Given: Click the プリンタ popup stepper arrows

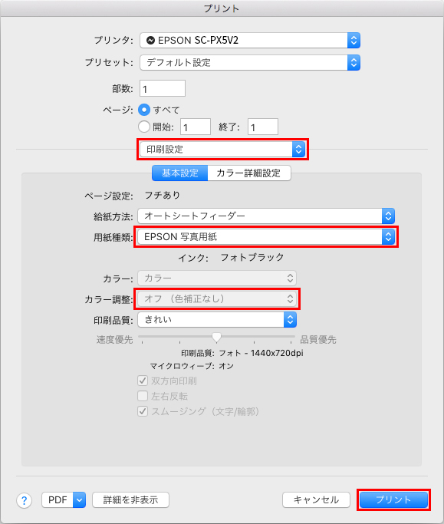Looking at the screenshot, I should (x=354, y=41).
